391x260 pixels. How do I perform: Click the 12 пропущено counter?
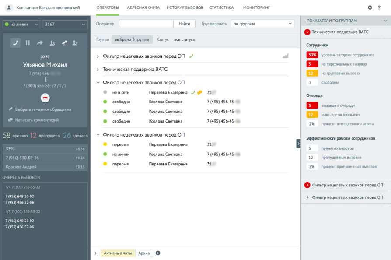pyautogui.click(x=45, y=136)
